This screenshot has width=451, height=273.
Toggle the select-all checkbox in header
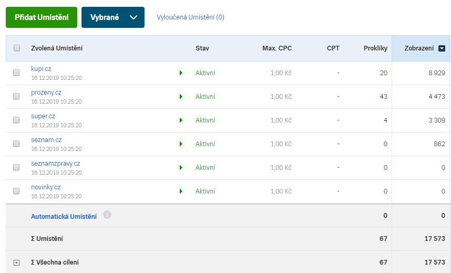pyautogui.click(x=17, y=48)
